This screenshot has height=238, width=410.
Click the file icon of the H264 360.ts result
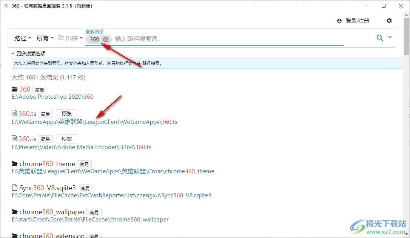pos(14,139)
